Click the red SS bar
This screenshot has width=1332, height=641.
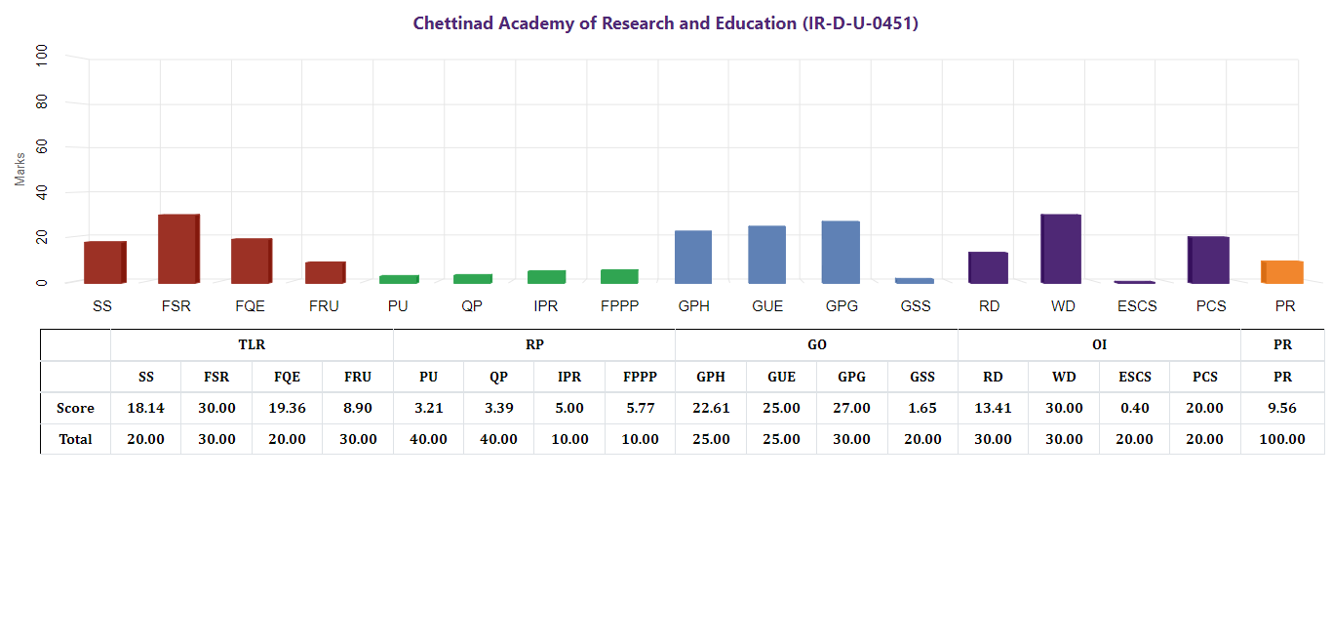[x=104, y=261]
